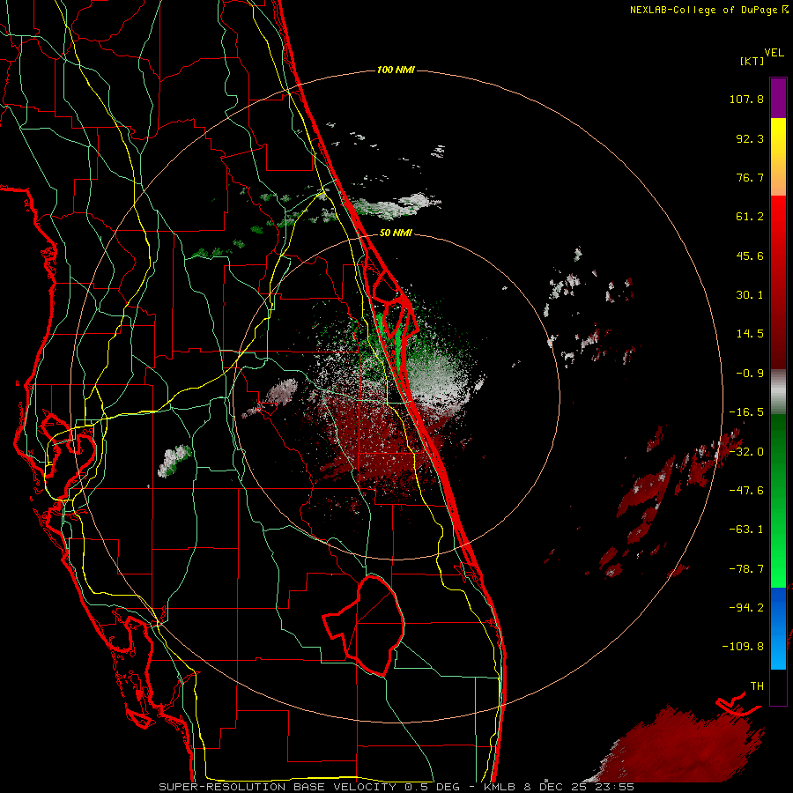Select the 92.3 velocity scale value

click(x=750, y=138)
